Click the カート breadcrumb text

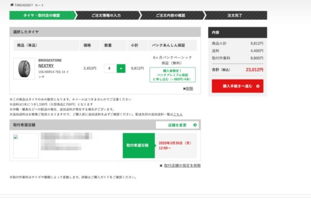point(39,5)
